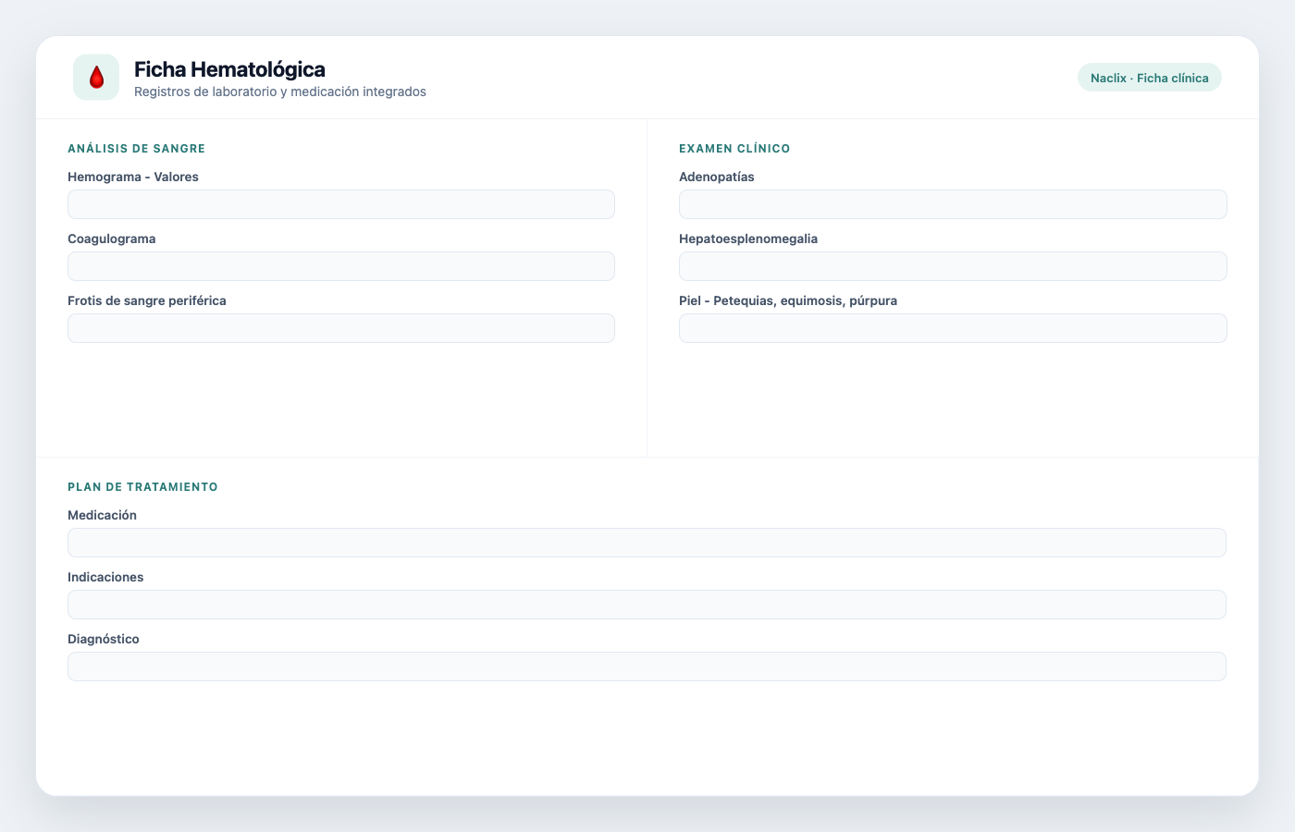Click the Piel - Petequias, equimosis, púrpura field
This screenshot has height=832, width=1295.
pyautogui.click(x=953, y=328)
